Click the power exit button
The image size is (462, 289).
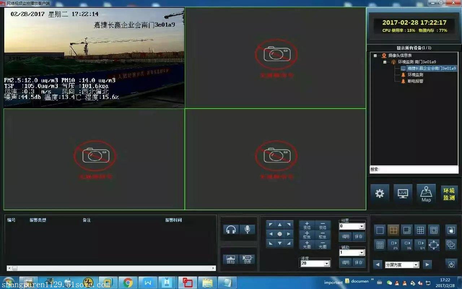pos(451,264)
